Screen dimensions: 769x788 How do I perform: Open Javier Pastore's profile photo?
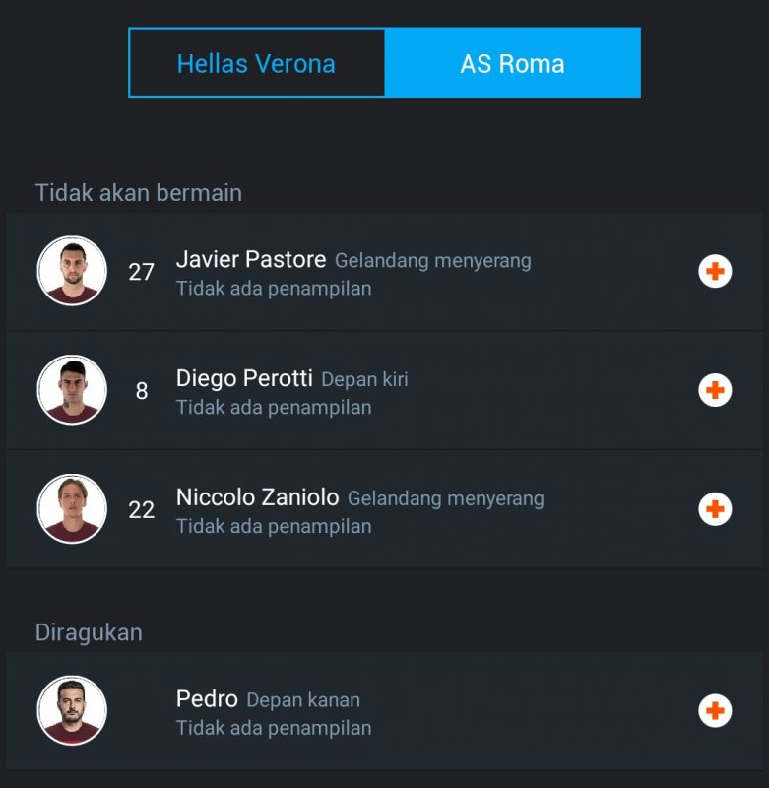(x=72, y=271)
